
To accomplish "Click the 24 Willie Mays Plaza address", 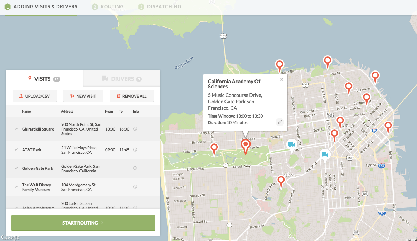I will (x=79, y=150).
